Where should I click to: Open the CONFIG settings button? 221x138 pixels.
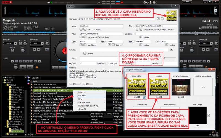coord(187,2)
